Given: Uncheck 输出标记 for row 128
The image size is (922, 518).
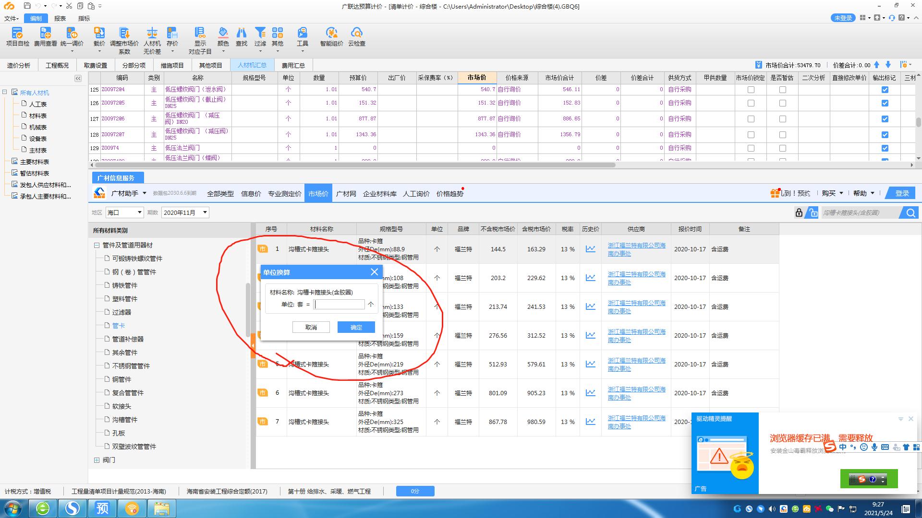Looking at the screenshot, I should (x=885, y=135).
